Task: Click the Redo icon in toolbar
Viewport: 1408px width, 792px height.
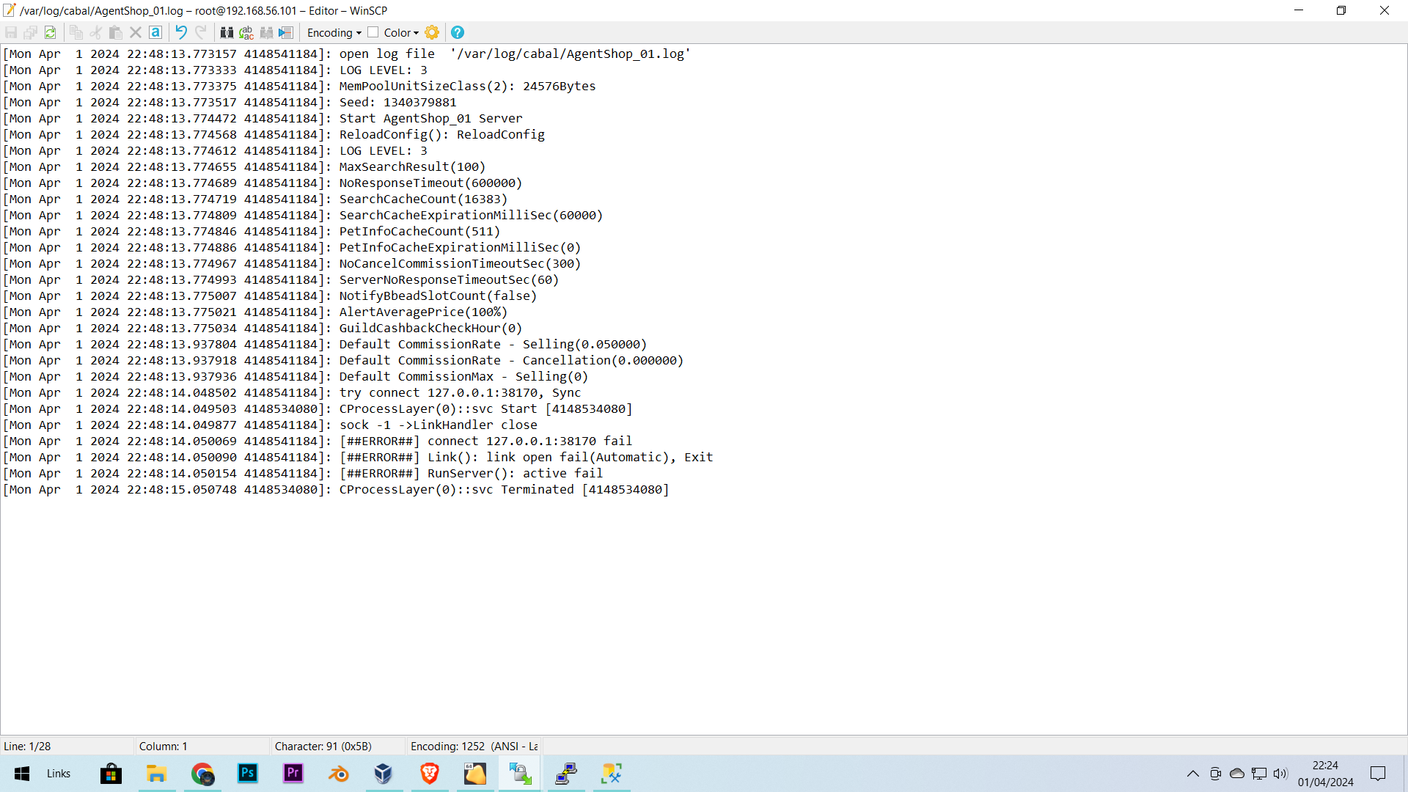Action: tap(200, 32)
